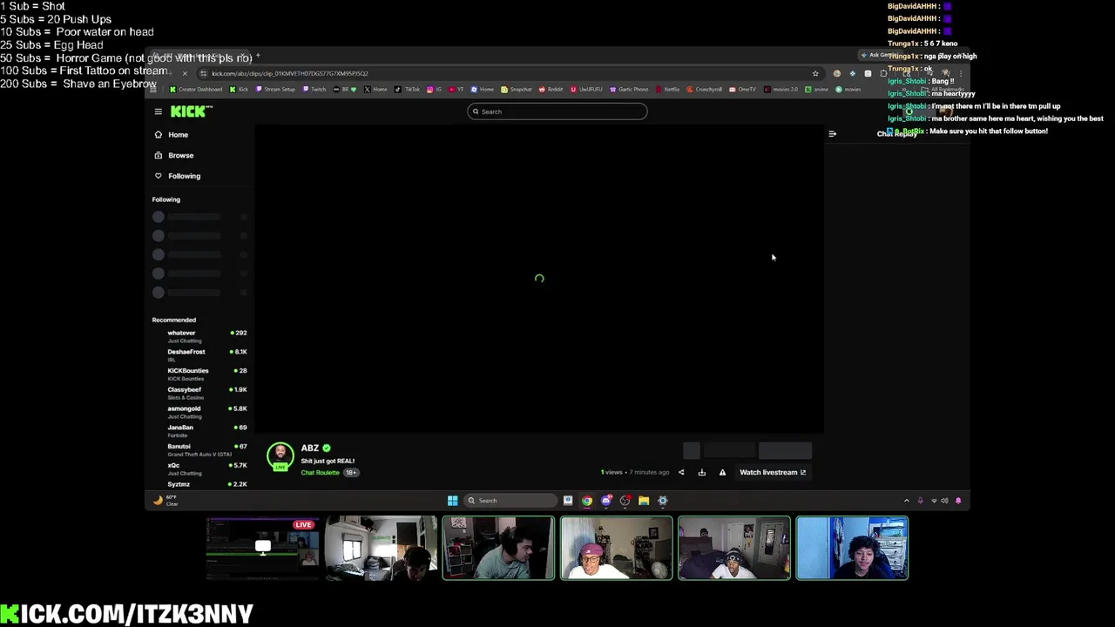This screenshot has height=627, width=1115.
Task: Open recommended channel Banutoi
Action: [x=199, y=449]
